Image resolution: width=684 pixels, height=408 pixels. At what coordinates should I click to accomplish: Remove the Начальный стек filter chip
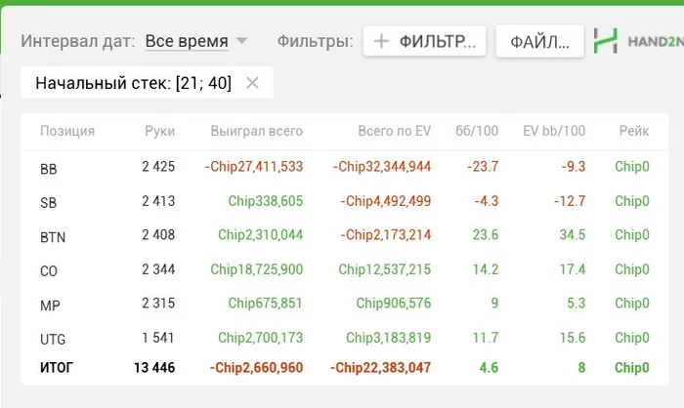pos(252,83)
